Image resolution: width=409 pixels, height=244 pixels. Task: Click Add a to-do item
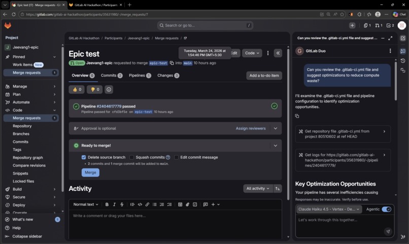264,76
